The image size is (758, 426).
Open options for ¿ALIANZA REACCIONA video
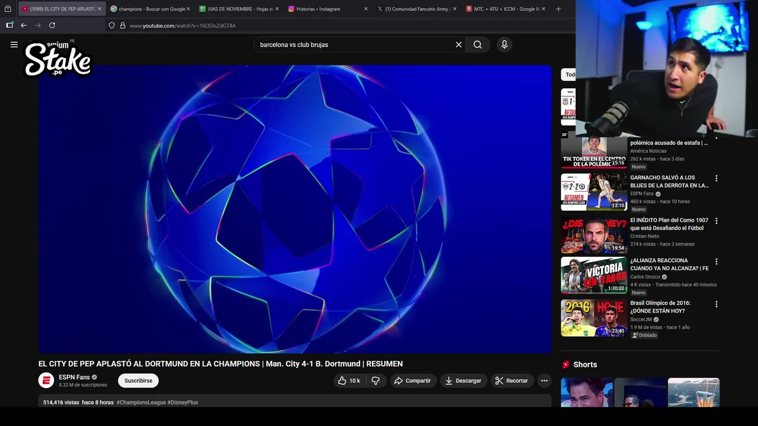coord(716,262)
